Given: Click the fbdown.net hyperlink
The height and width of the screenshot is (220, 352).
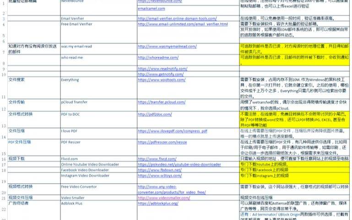Looking at the screenshot, I should click(159, 170).
